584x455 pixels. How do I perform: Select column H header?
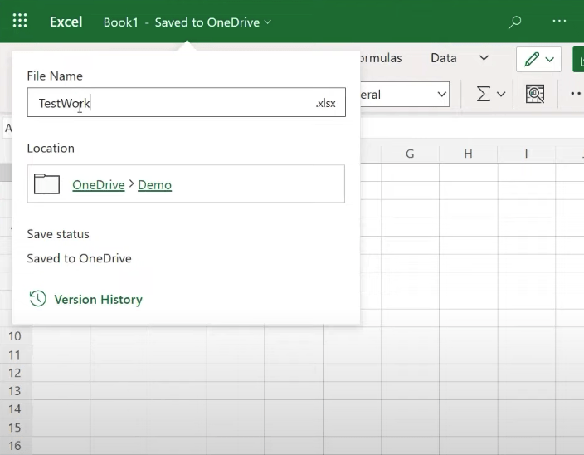[x=468, y=154]
